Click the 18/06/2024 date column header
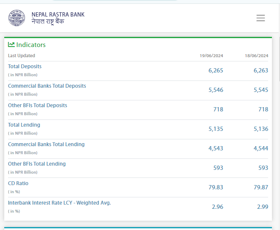280x230 pixels. point(256,55)
